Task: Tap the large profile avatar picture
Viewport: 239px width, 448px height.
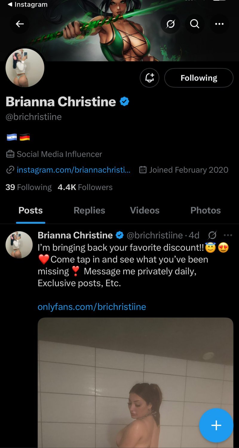Action: pos(25,68)
